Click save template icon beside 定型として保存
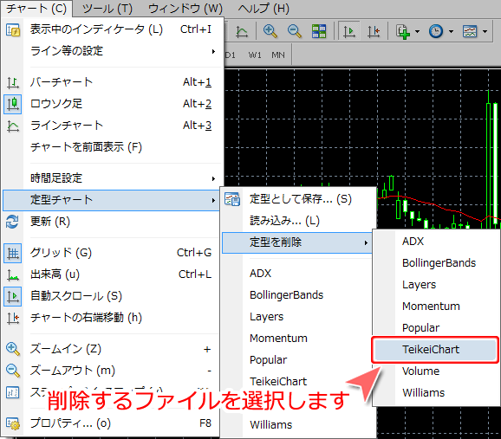This screenshot has height=439, width=501. (x=232, y=199)
